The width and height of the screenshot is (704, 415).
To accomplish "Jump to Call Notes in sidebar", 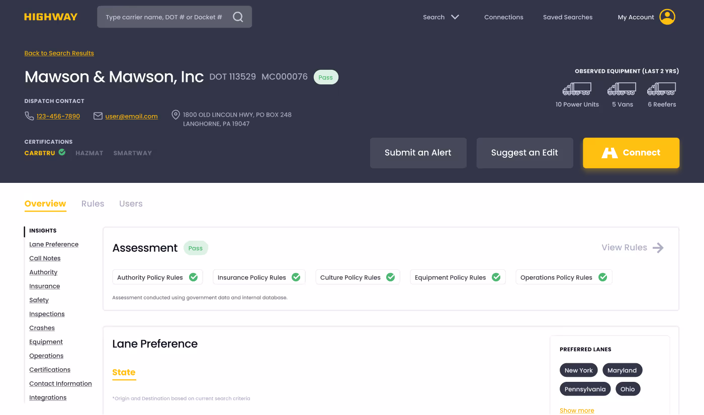I will (45, 258).
